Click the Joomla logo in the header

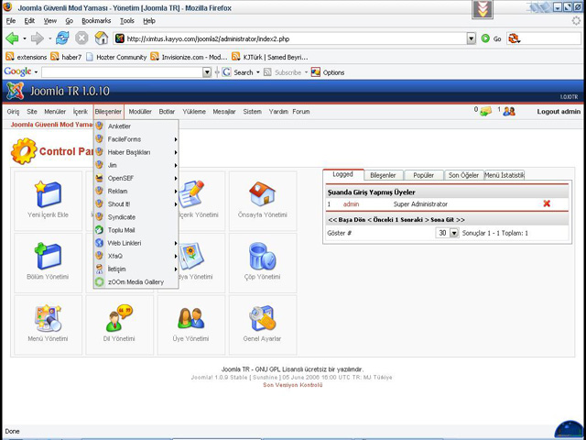[16, 91]
